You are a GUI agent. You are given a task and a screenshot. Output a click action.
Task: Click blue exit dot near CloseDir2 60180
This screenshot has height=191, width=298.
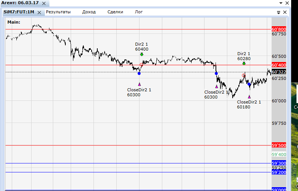point(249,84)
